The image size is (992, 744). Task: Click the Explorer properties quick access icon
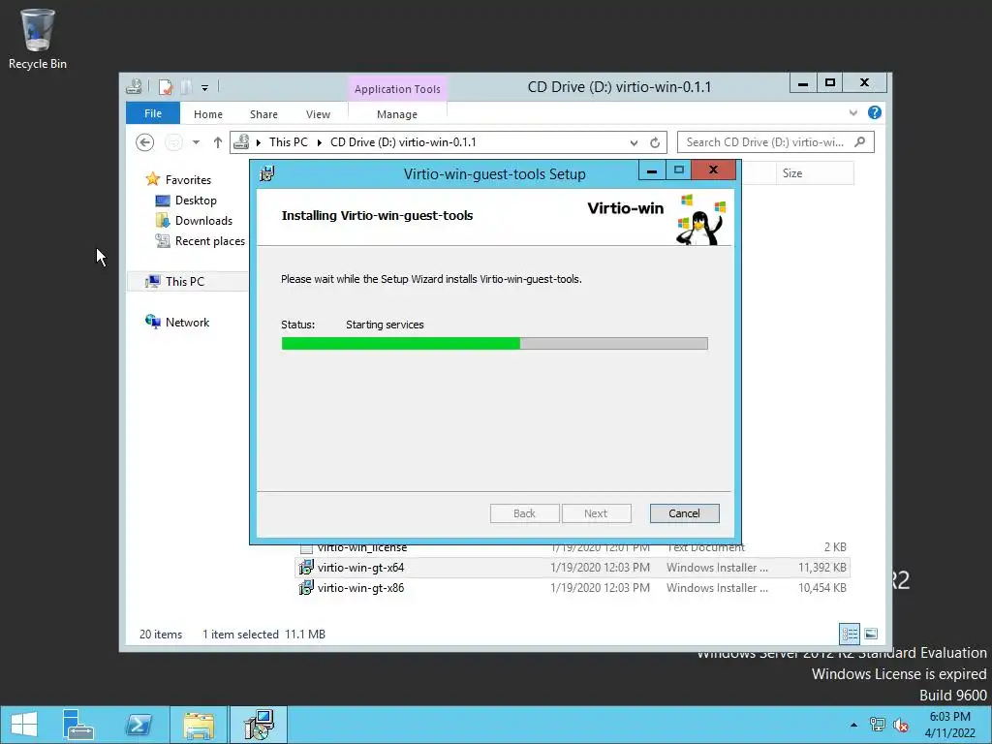pyautogui.click(x=165, y=86)
